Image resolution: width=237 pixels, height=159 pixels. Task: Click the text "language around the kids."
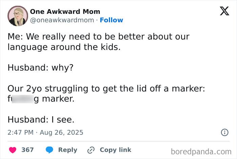(x=64, y=47)
